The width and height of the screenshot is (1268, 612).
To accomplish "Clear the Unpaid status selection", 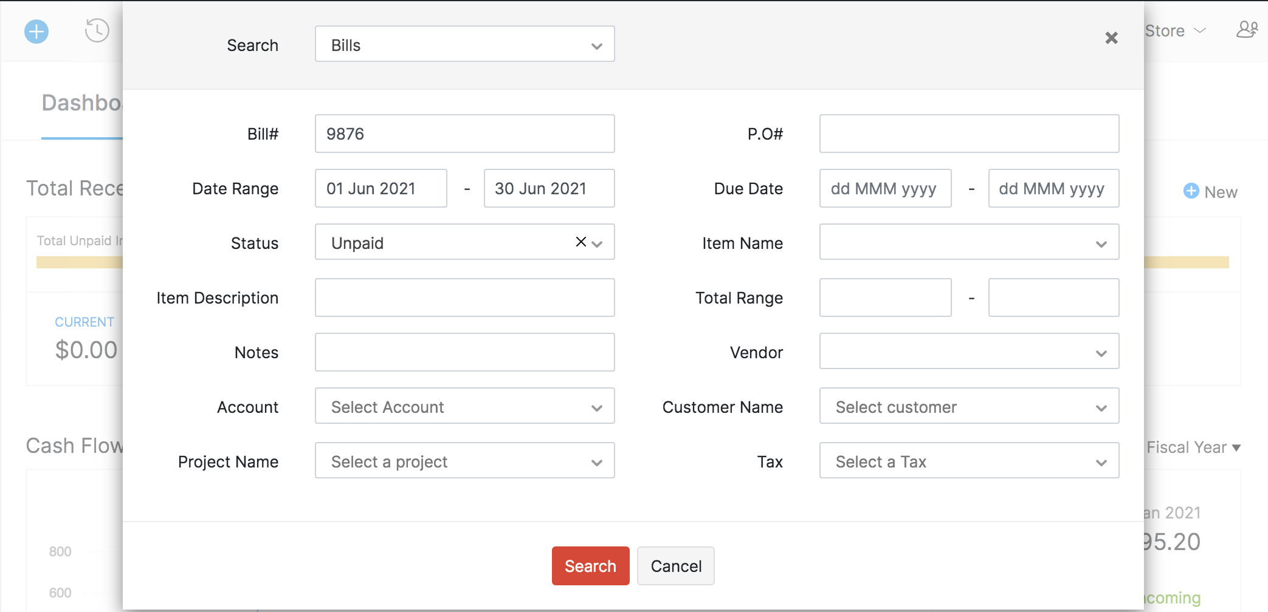I will (x=581, y=242).
